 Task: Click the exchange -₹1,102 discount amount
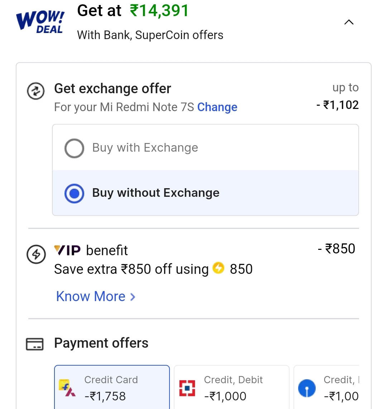(x=338, y=105)
